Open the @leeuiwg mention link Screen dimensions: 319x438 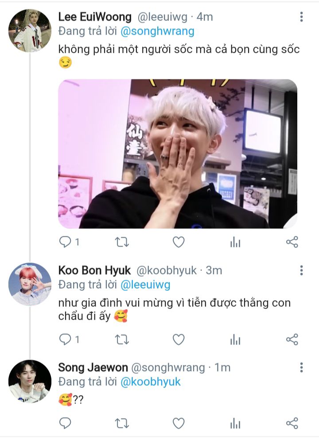pos(145,284)
